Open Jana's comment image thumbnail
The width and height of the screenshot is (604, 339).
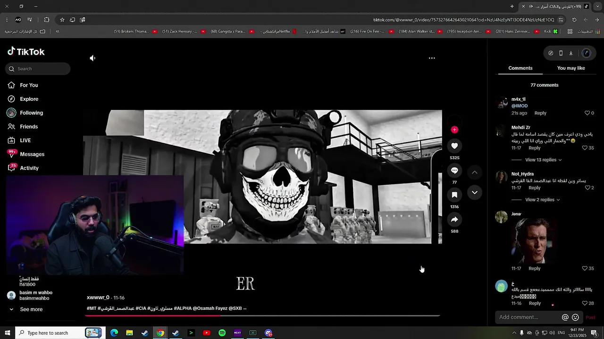click(x=533, y=241)
